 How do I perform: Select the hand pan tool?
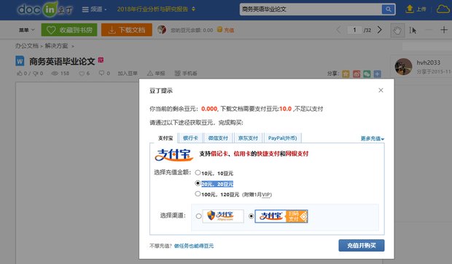click(x=397, y=31)
